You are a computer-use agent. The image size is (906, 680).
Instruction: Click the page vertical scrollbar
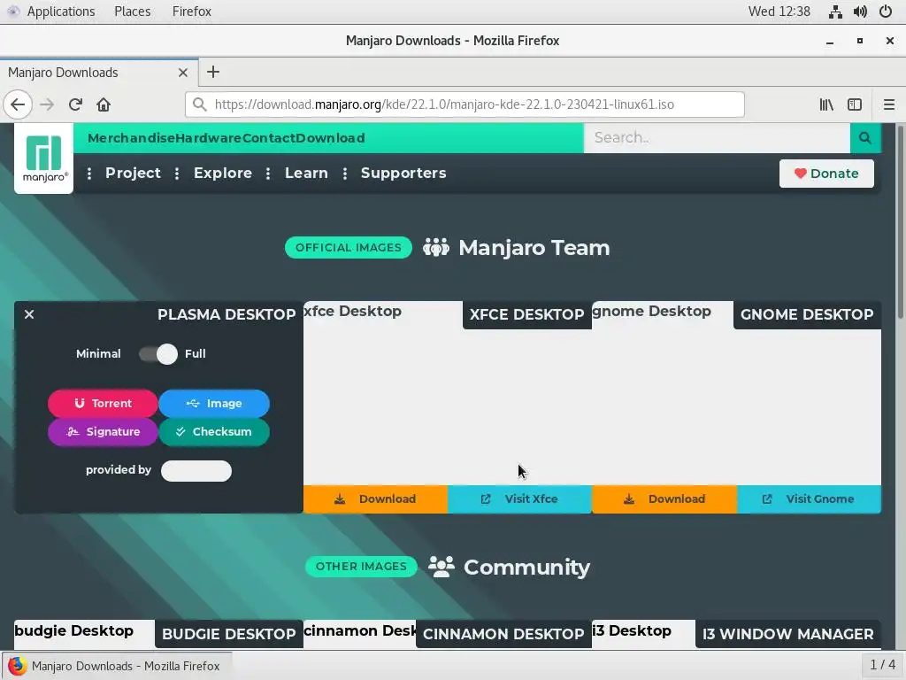tap(900, 221)
